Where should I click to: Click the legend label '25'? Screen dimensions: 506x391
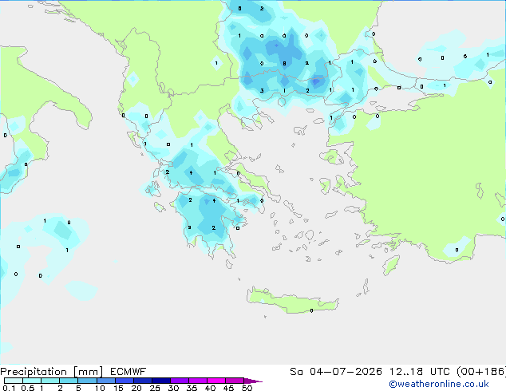(155, 388)
